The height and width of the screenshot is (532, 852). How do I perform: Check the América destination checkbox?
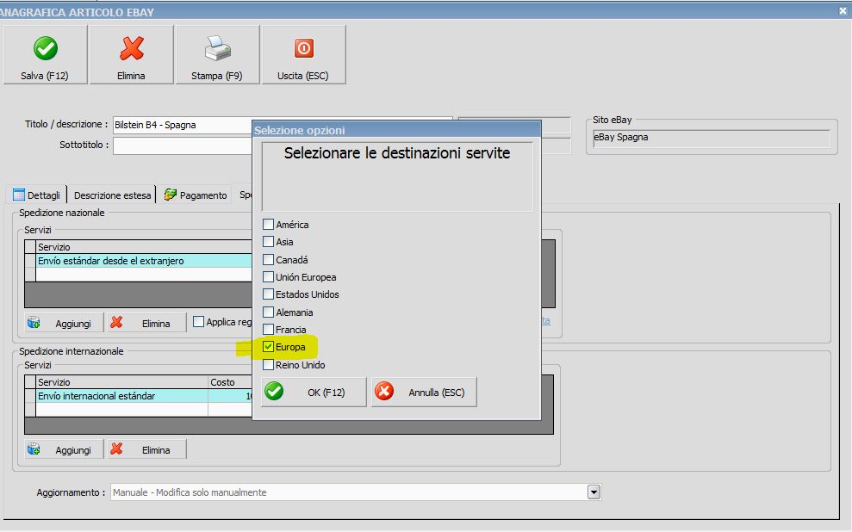[x=269, y=224]
